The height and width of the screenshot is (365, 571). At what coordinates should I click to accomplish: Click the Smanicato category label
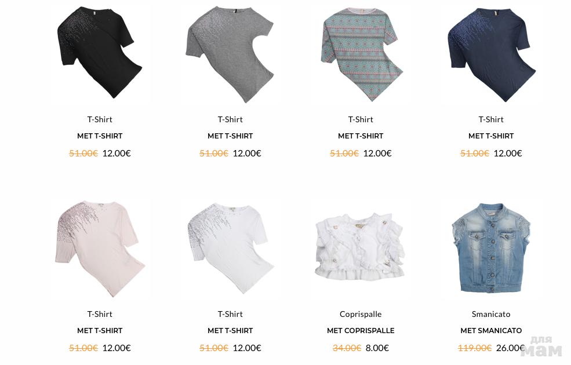click(491, 314)
